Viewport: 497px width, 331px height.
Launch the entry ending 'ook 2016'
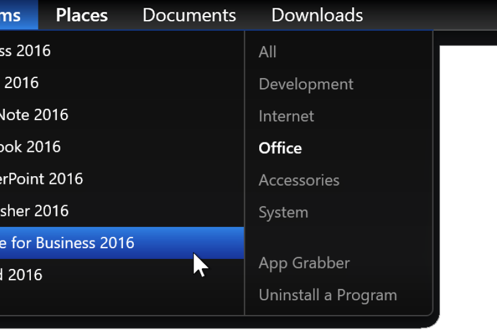pos(122,147)
